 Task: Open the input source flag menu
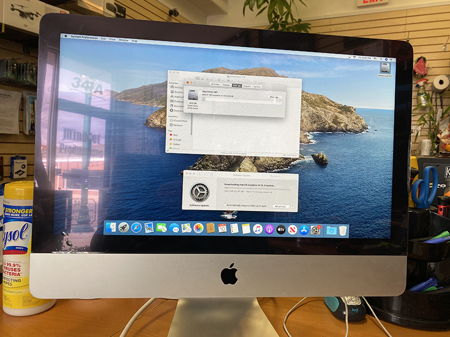coord(375,58)
